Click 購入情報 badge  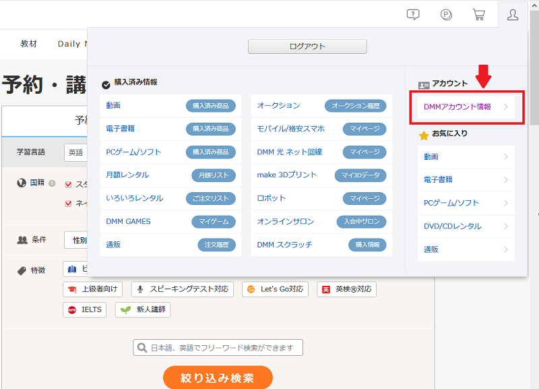click(x=367, y=245)
